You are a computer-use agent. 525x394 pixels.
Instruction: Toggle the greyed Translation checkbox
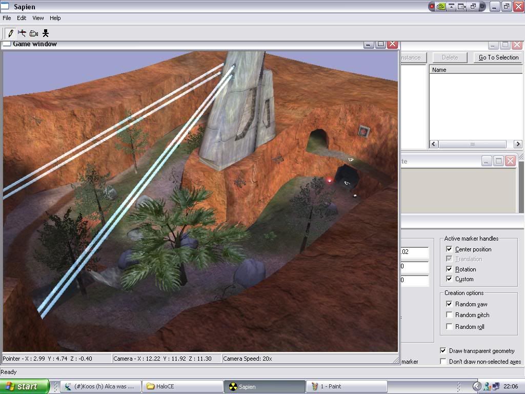[x=449, y=259]
